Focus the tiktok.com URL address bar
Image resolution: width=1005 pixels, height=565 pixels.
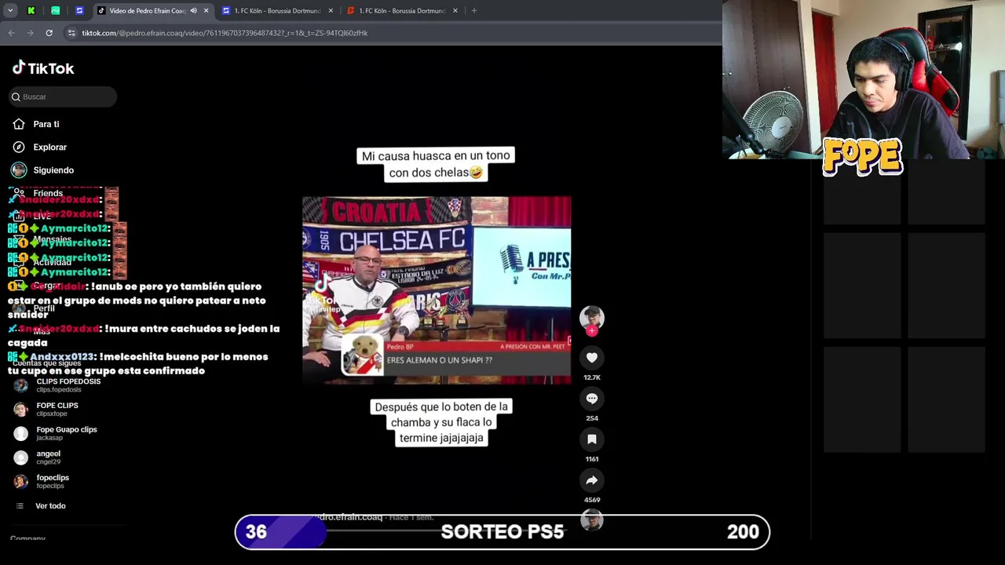pos(225,33)
